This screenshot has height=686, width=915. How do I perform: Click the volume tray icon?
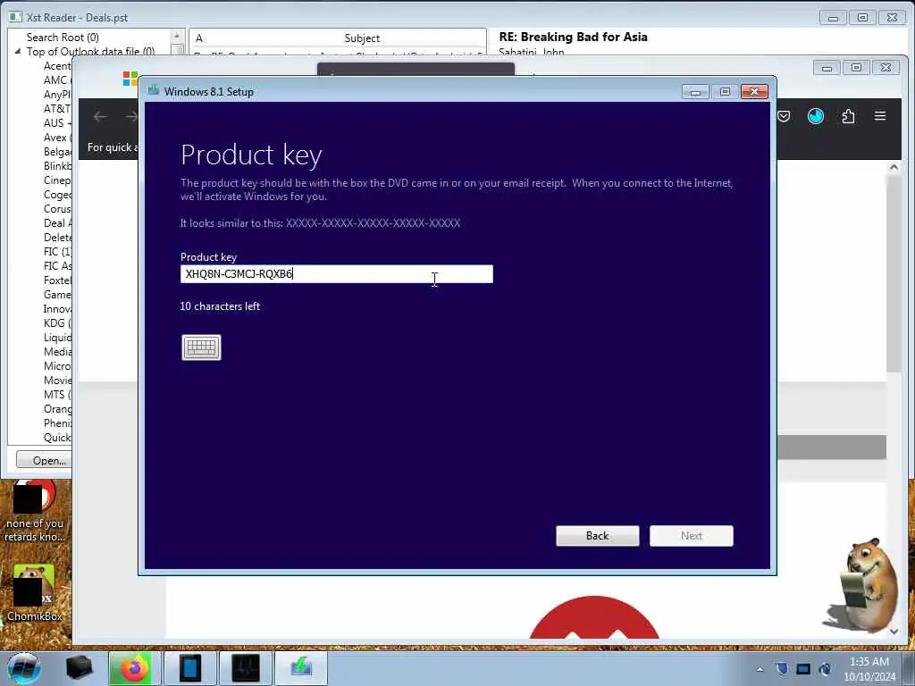[x=825, y=669]
